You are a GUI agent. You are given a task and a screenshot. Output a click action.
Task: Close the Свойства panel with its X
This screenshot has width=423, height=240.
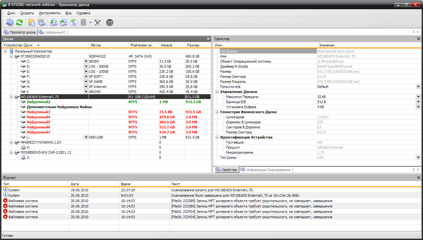(419, 39)
